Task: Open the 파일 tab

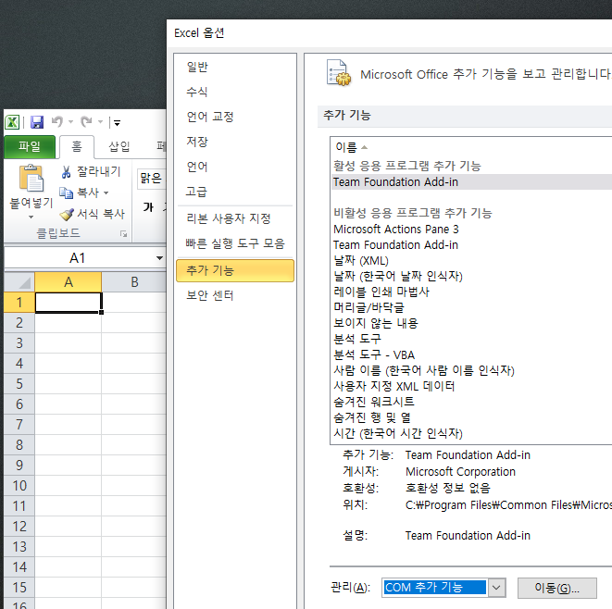Action: tap(30, 146)
